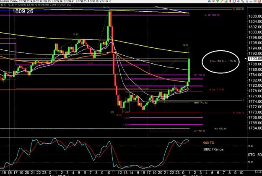The image size is (262, 176).
Task: Click the SH 1808.55 label
Action: [x=239, y=9]
